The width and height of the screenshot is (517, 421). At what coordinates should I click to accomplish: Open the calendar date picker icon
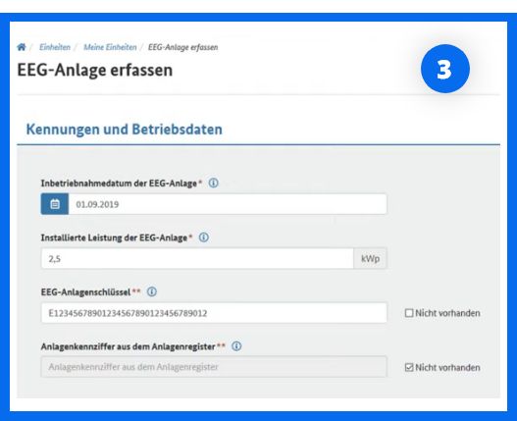click(x=55, y=204)
